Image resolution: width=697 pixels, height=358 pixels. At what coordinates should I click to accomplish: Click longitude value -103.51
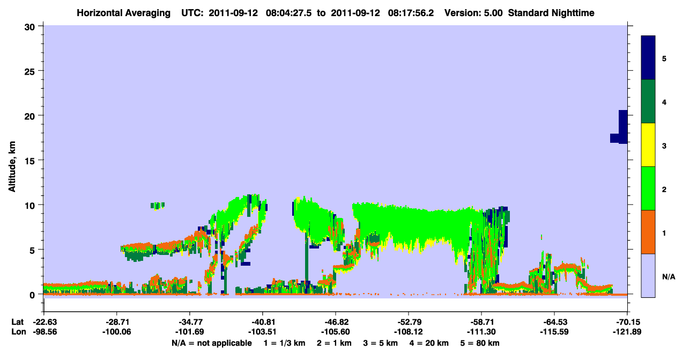[262, 332]
